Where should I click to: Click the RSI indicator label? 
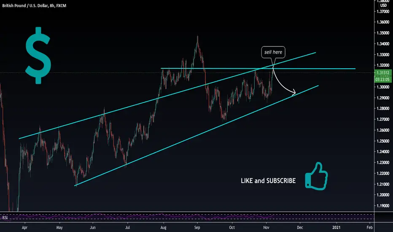[x=5, y=218]
